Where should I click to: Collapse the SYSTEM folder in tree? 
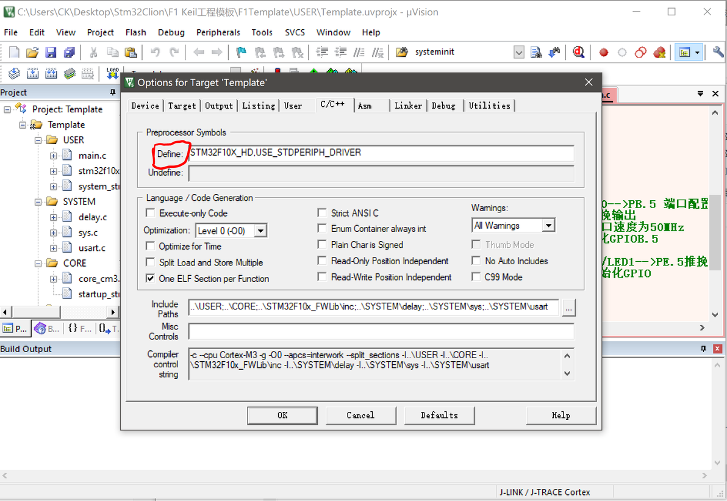coord(38,202)
